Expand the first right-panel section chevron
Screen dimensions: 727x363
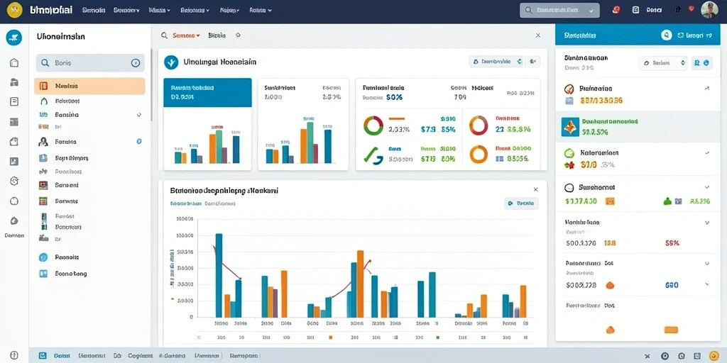(x=706, y=88)
